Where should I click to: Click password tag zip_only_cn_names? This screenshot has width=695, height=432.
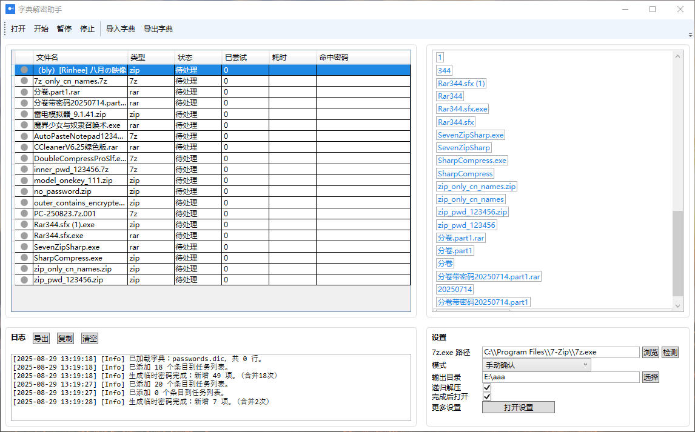click(471, 199)
